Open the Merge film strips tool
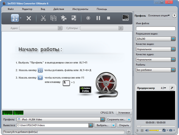The image size is (179, 135). pos(53,18)
